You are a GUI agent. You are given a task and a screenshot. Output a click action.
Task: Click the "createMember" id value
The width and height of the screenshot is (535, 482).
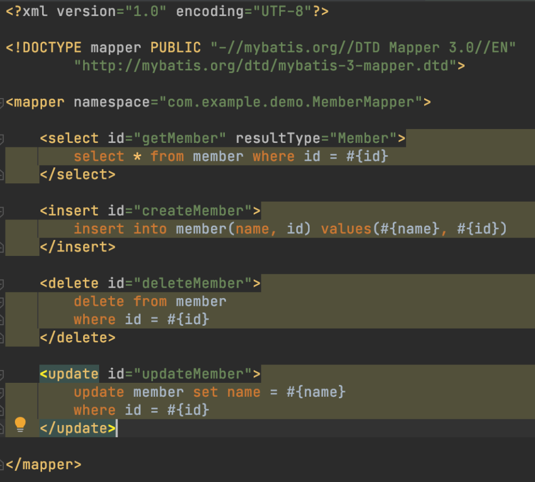tap(193, 211)
